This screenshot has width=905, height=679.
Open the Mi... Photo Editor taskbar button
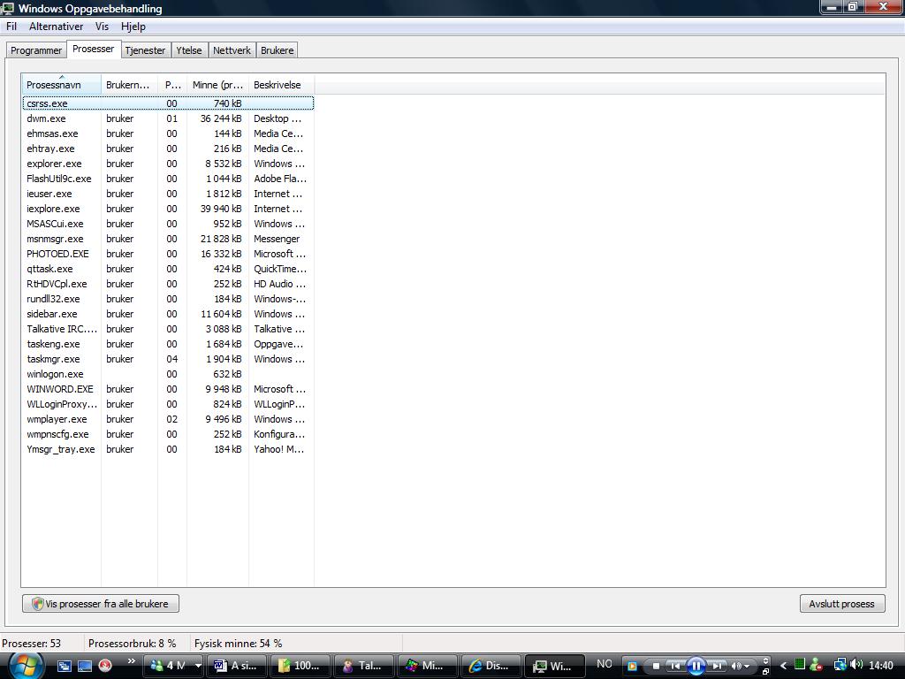(427, 666)
